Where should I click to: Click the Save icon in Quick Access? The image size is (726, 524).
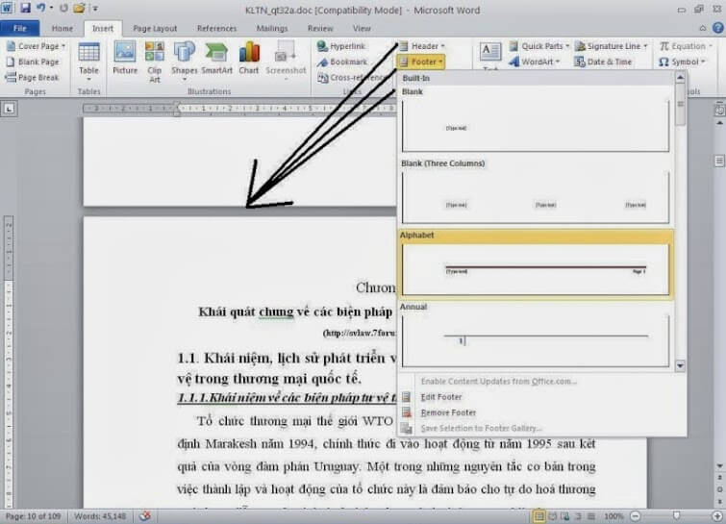click(26, 8)
